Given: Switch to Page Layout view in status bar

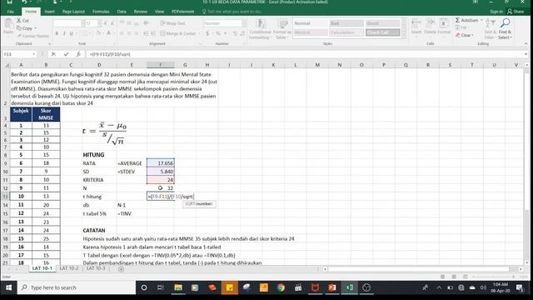Looking at the screenshot, I should pos(454,277).
